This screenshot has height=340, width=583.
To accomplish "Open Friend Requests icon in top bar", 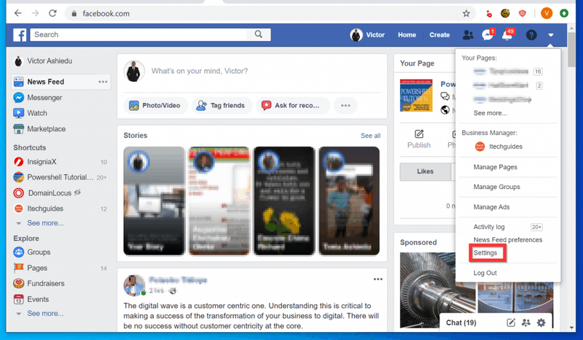I will 468,35.
